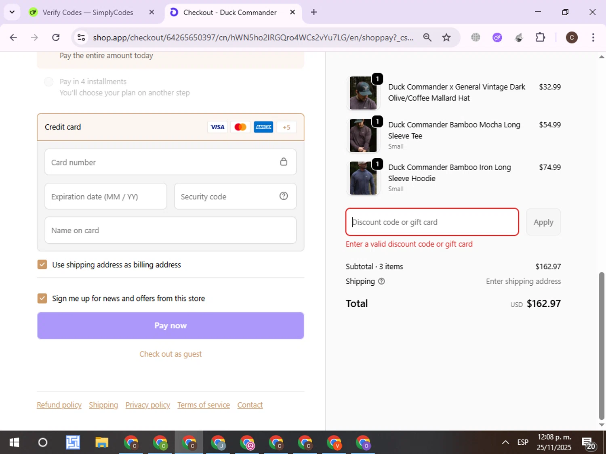Image resolution: width=606 pixels, height=454 pixels.
Task: Open the taskbar clock showing 12:08 p. m.
Action: tap(554, 442)
